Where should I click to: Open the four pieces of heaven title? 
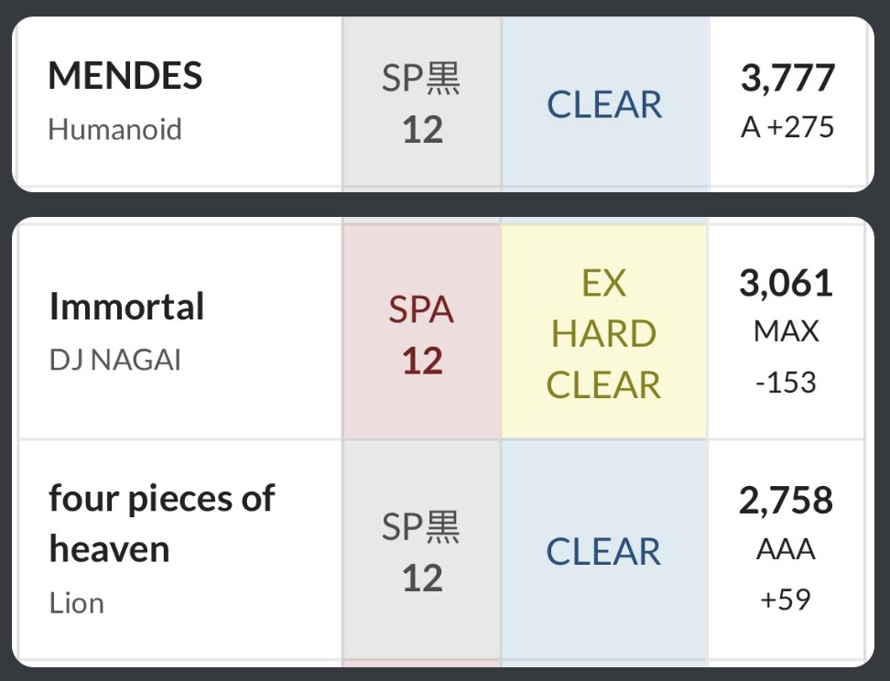[161, 524]
